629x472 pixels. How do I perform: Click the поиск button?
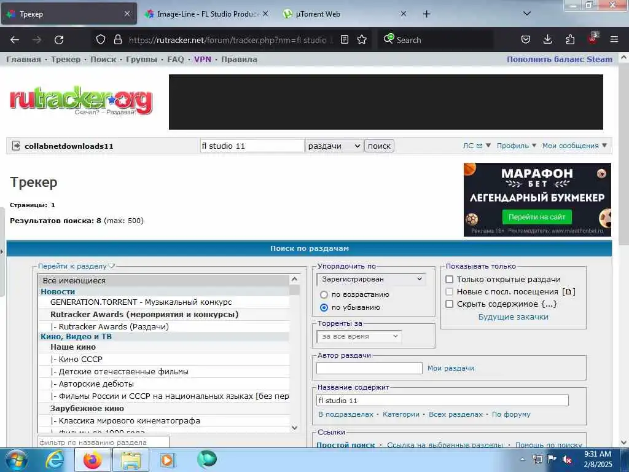point(379,146)
